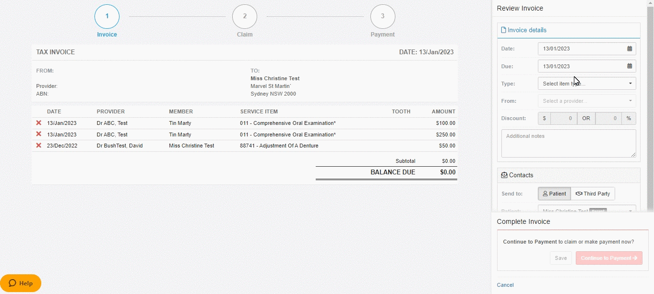Click the PROVIDER column header
The height and width of the screenshot is (294, 654).
click(111, 111)
